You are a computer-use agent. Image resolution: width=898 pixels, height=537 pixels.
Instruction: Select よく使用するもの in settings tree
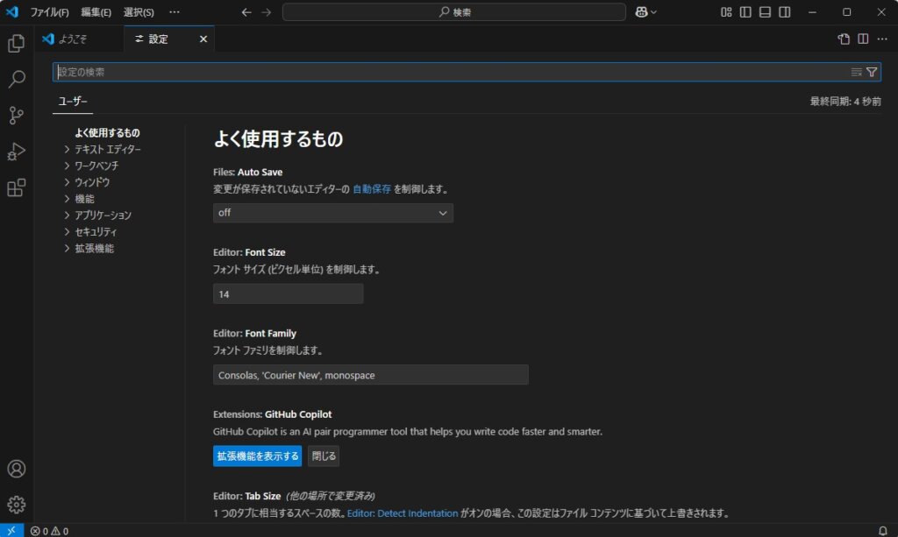[107, 132]
